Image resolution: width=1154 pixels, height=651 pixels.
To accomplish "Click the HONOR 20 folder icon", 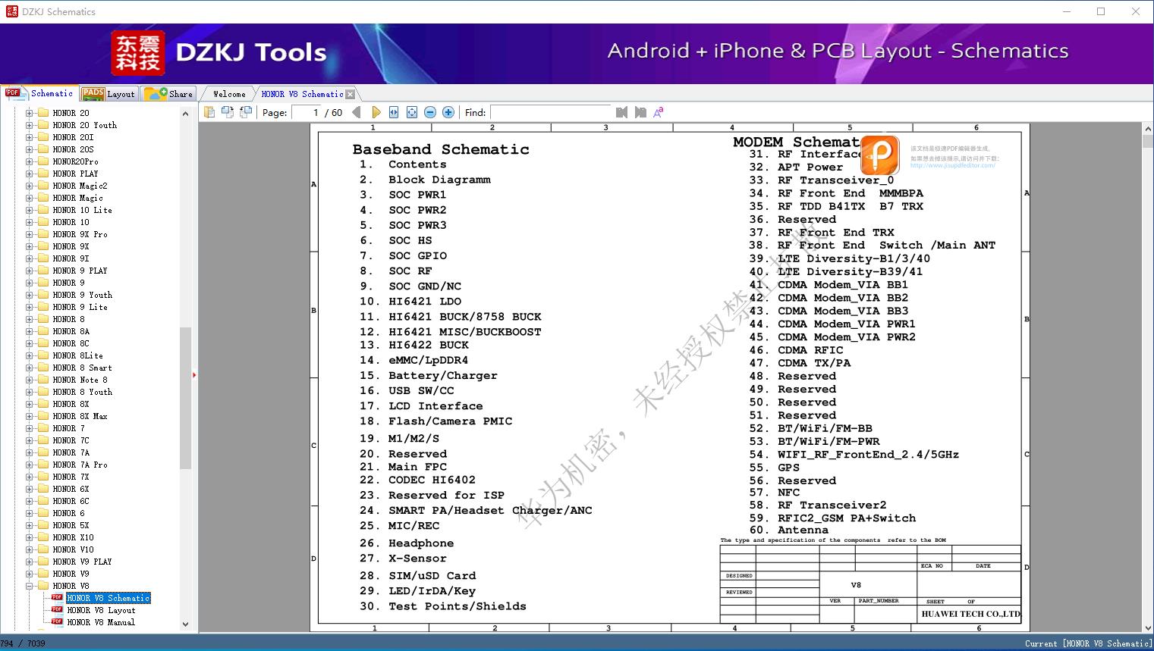I will 43,113.
